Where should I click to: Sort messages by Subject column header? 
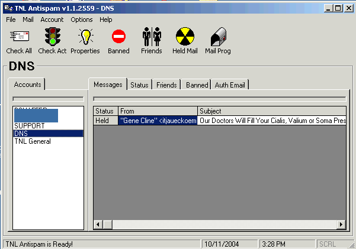pos(271,111)
